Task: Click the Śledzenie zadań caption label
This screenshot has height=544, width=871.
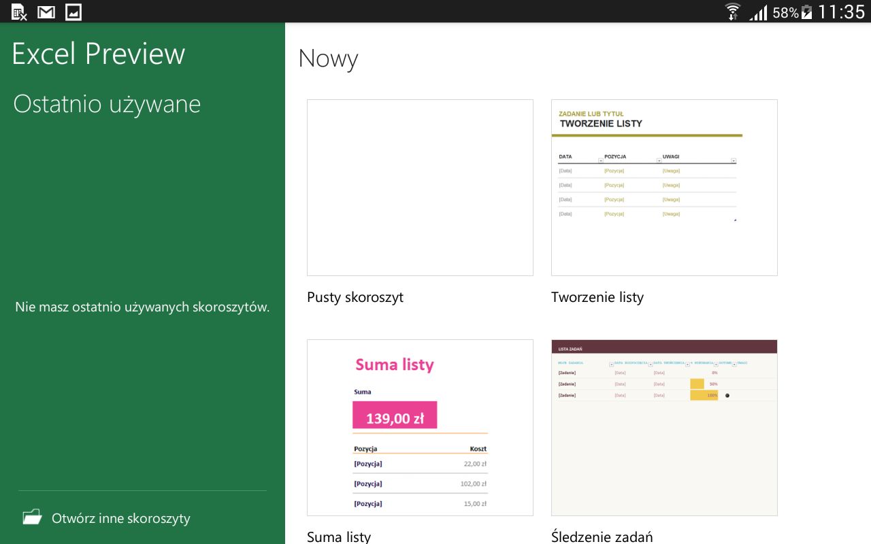Action: coord(602,537)
